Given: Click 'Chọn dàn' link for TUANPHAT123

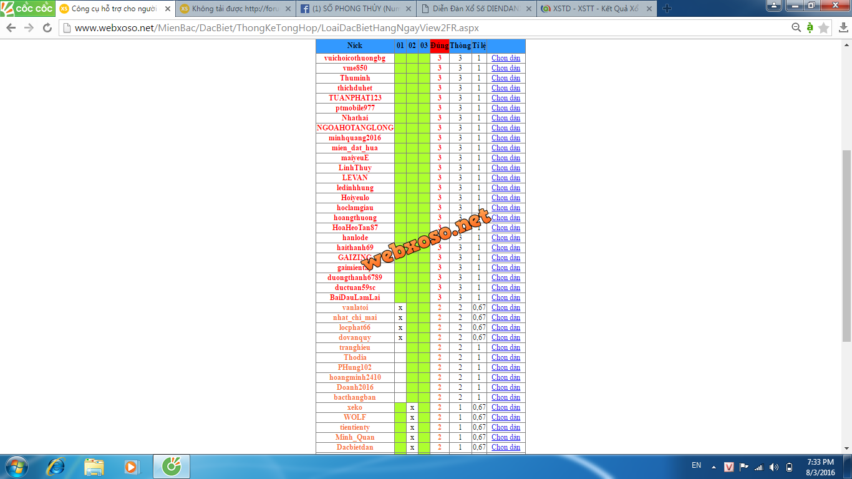Looking at the screenshot, I should pyautogui.click(x=506, y=98).
